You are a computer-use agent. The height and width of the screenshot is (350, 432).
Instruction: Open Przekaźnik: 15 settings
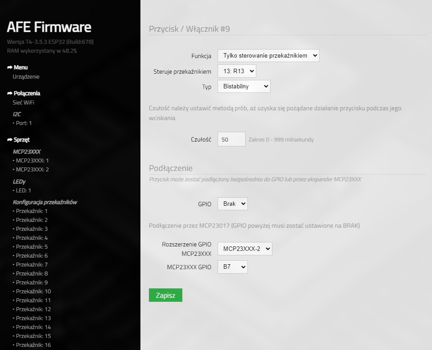33,336
